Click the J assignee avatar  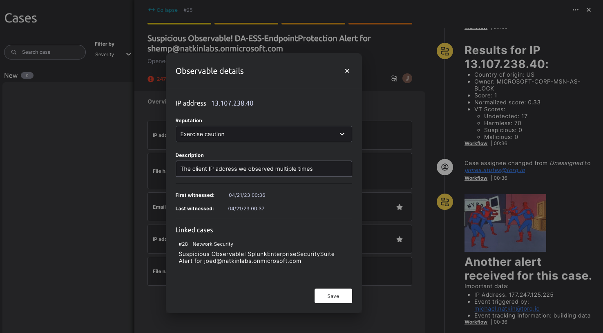click(x=407, y=78)
